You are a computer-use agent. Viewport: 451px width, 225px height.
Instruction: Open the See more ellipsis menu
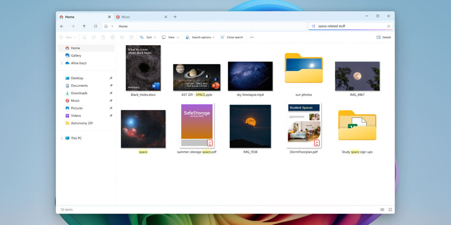pos(252,37)
